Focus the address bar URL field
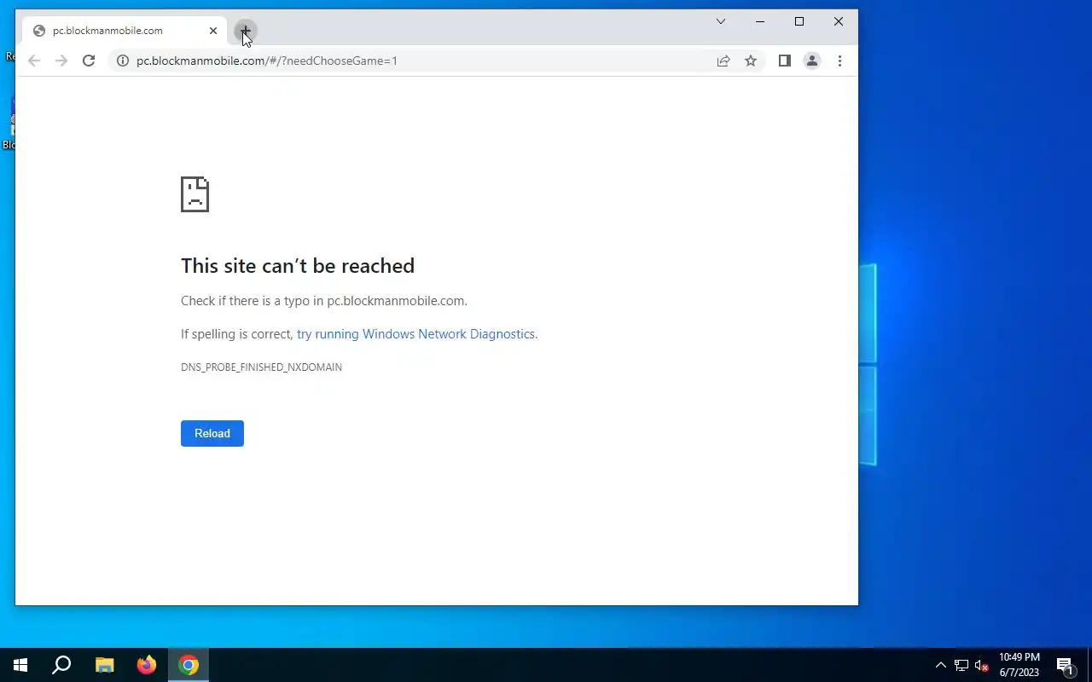The height and width of the screenshot is (682, 1092). 418,61
